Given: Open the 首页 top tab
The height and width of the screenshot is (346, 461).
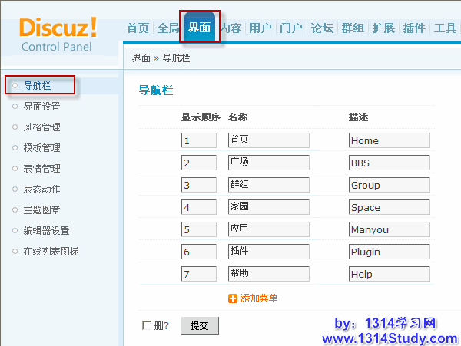Looking at the screenshot, I should pos(138,28).
